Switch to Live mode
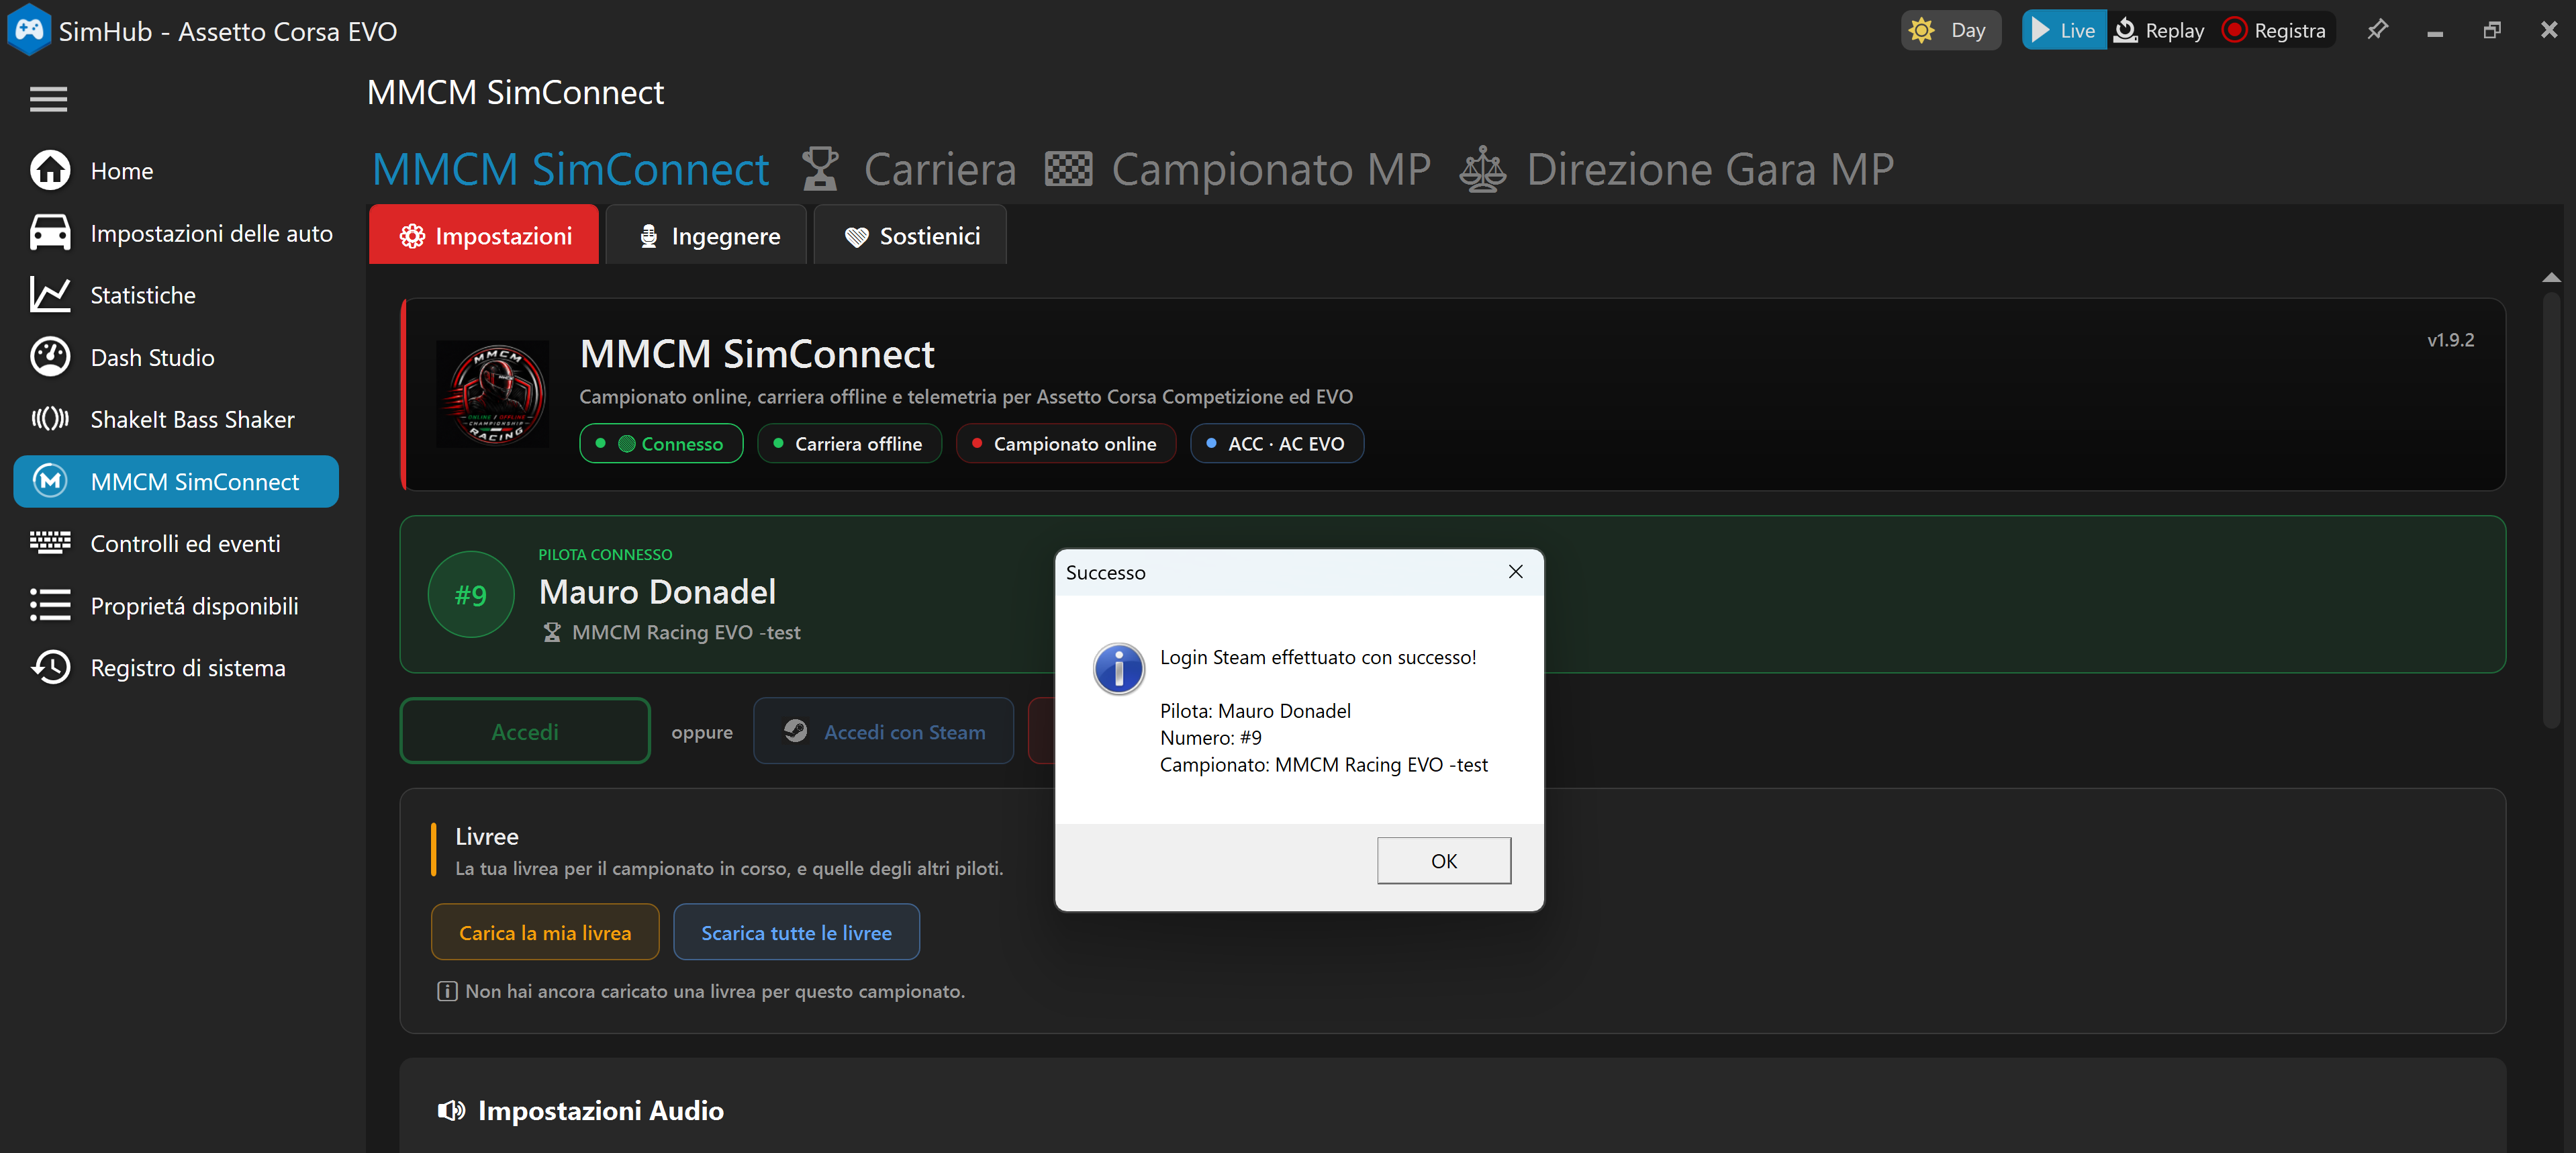Viewport: 2576px width, 1153px height. tap(2063, 30)
